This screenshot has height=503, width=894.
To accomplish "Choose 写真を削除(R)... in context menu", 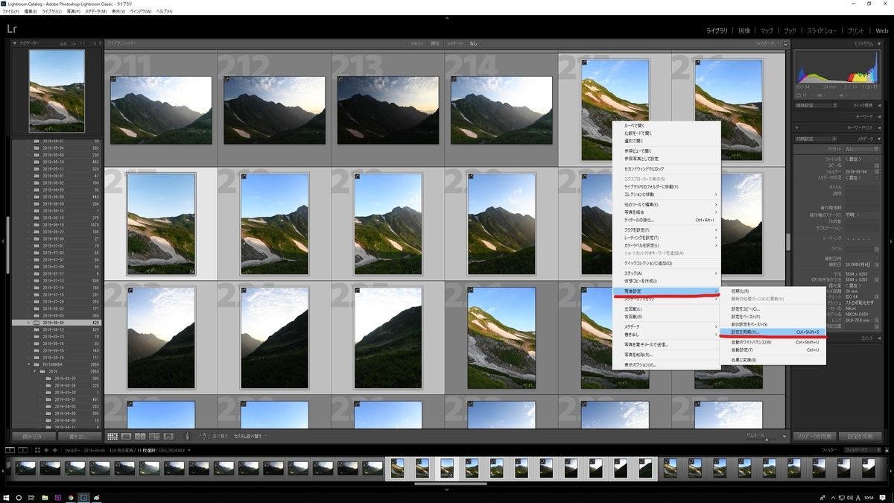I will coord(667,354).
